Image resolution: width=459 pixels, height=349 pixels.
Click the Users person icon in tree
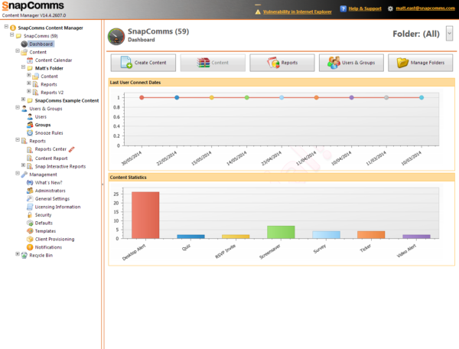point(30,117)
